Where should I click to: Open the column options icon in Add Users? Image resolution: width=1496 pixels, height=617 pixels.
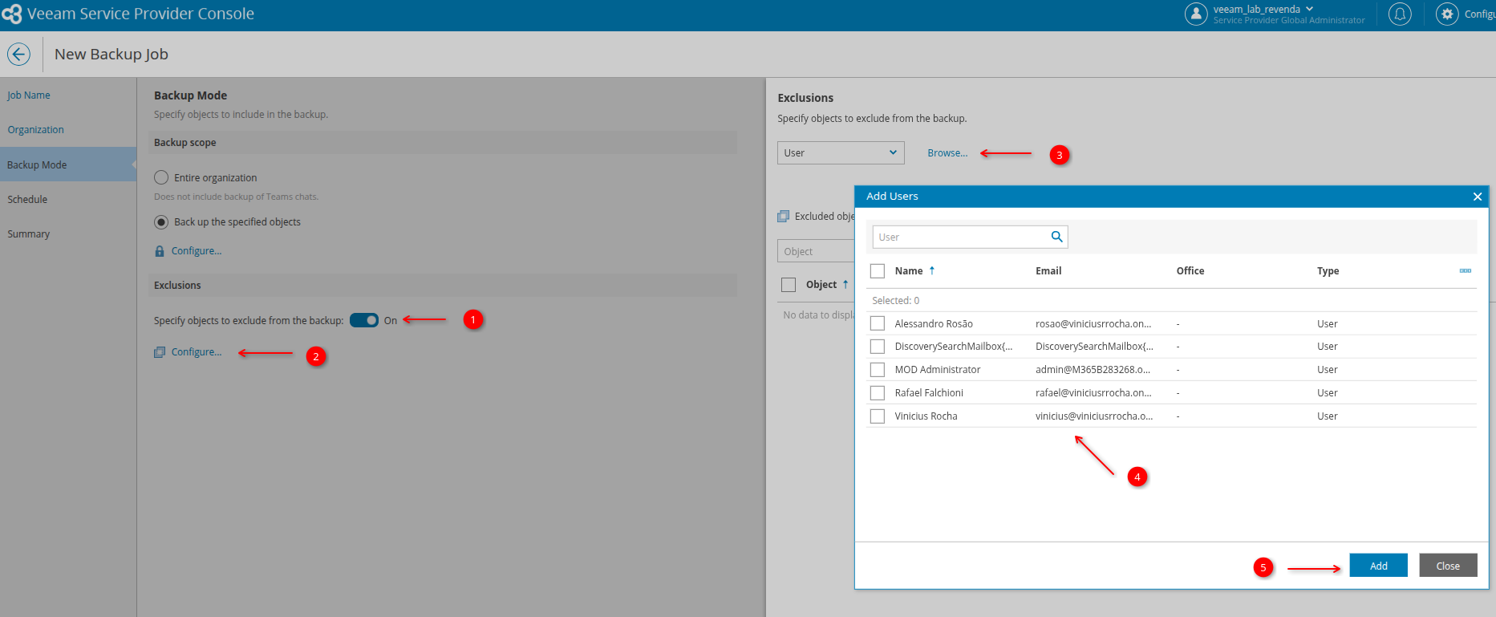(x=1465, y=271)
